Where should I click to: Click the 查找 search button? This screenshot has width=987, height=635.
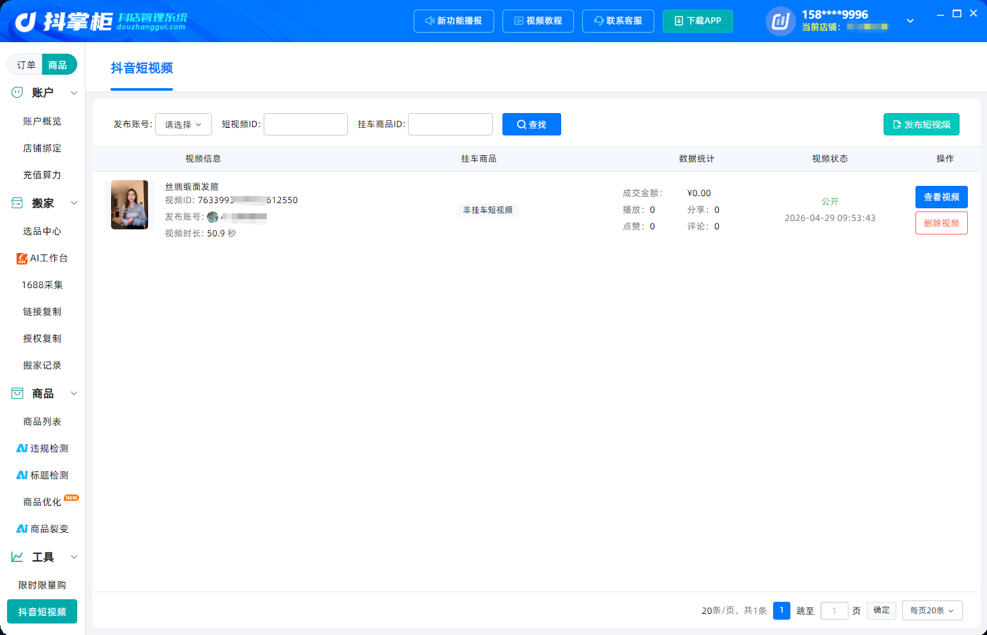532,125
